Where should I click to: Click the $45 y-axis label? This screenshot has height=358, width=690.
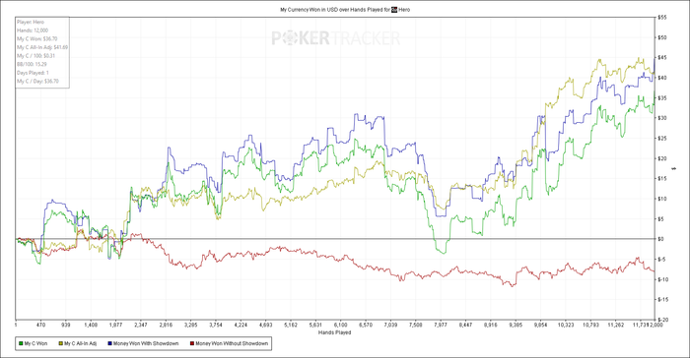pos(661,58)
